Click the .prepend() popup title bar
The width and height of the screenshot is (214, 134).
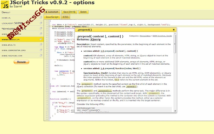[x=126, y=30]
